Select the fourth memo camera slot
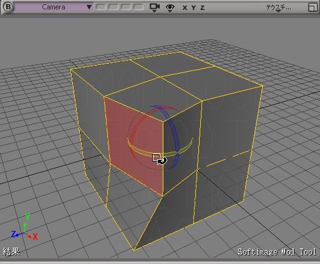This screenshot has height=264, width=320. tap(138, 7)
